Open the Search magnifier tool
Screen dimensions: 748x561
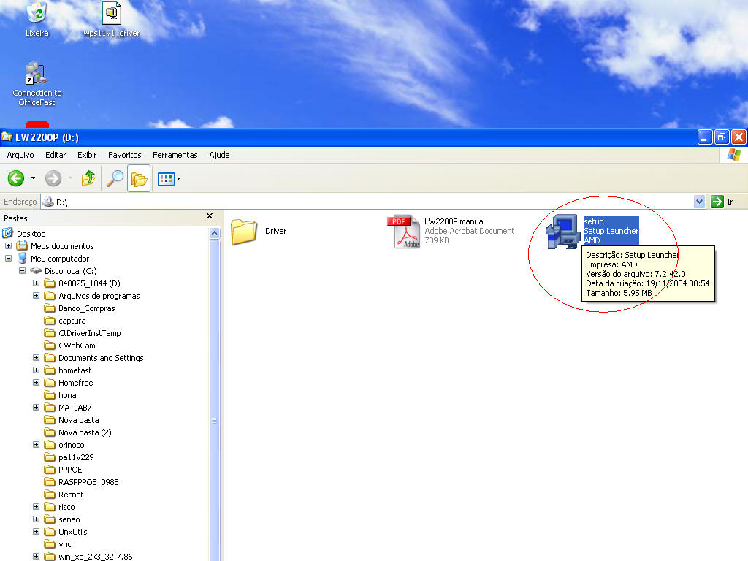coord(115,178)
